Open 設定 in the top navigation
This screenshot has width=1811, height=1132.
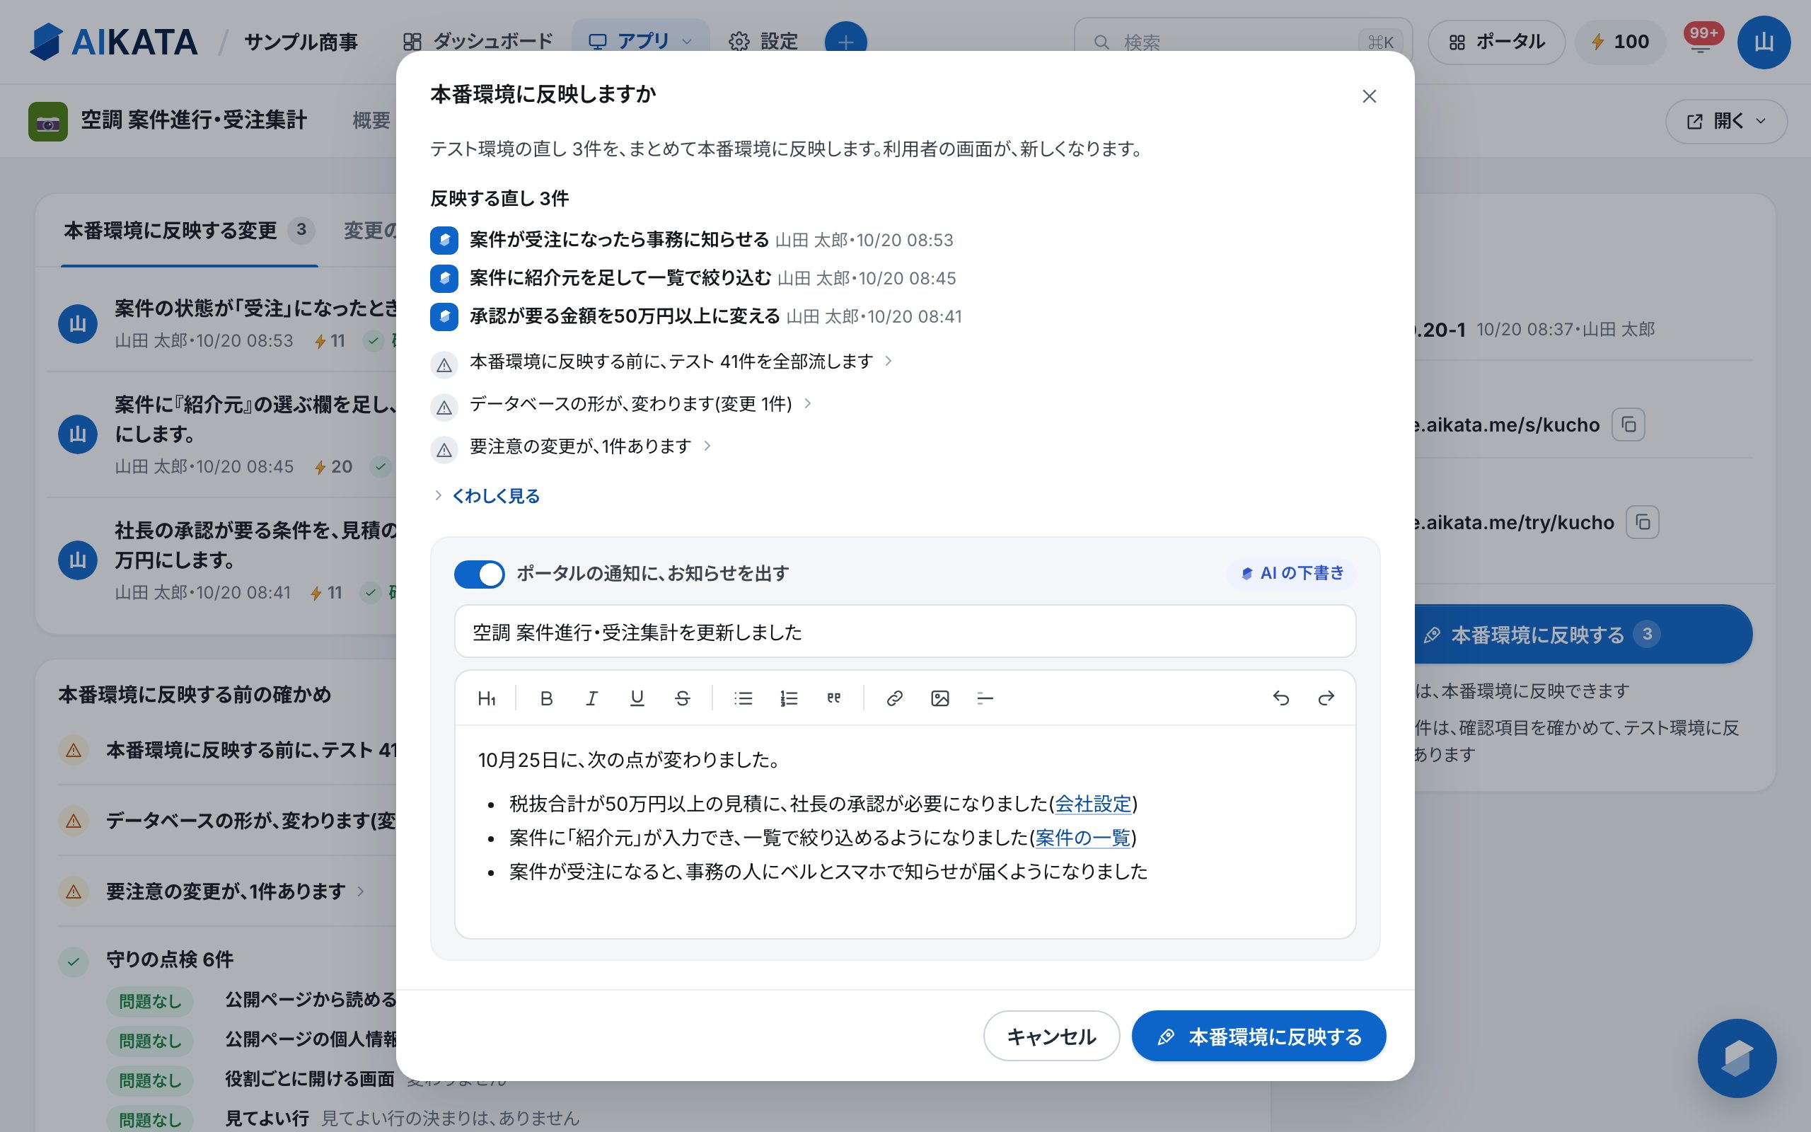click(763, 42)
